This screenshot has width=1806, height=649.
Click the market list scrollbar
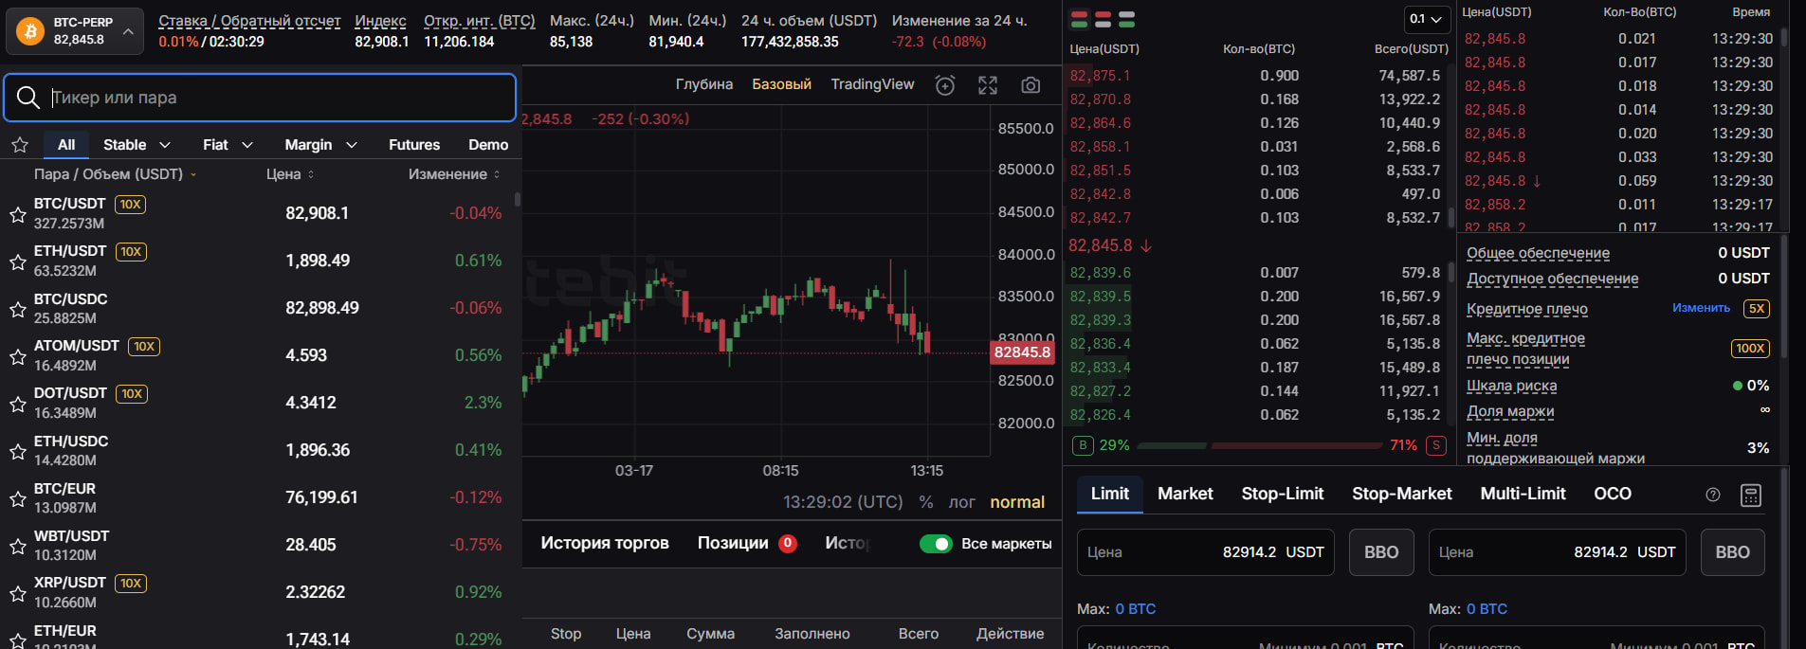(517, 200)
